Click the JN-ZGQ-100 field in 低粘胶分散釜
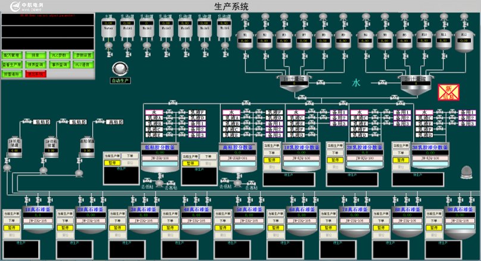This screenshot has height=261, width=481. [160, 158]
